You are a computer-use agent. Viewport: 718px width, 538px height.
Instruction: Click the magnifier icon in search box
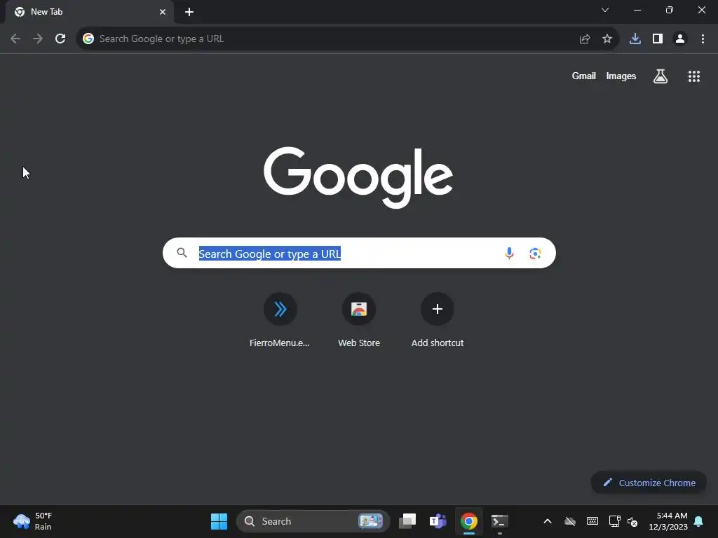point(182,252)
